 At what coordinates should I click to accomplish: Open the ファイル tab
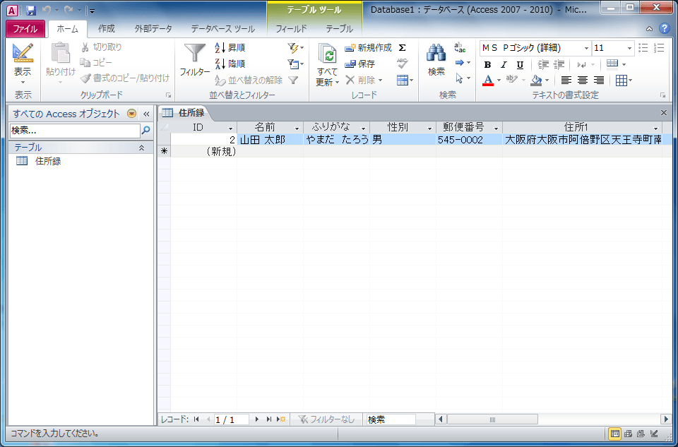point(25,29)
